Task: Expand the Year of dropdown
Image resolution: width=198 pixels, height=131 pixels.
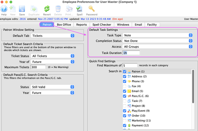Action: click(x=53, y=62)
